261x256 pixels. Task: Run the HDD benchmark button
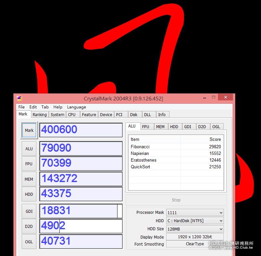(x=29, y=194)
